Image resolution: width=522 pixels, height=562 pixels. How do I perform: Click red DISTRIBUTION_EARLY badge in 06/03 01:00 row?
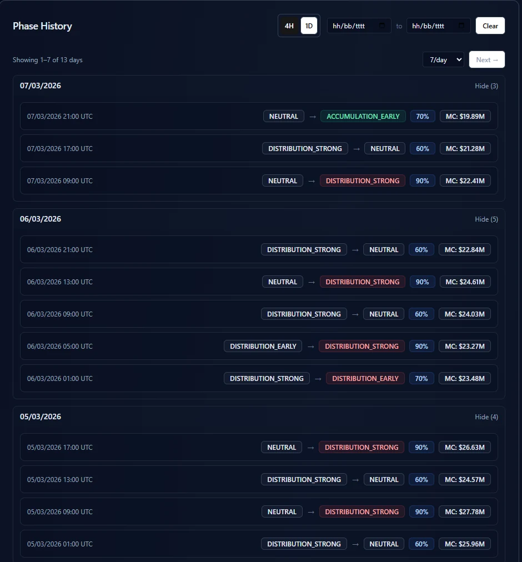tap(365, 379)
